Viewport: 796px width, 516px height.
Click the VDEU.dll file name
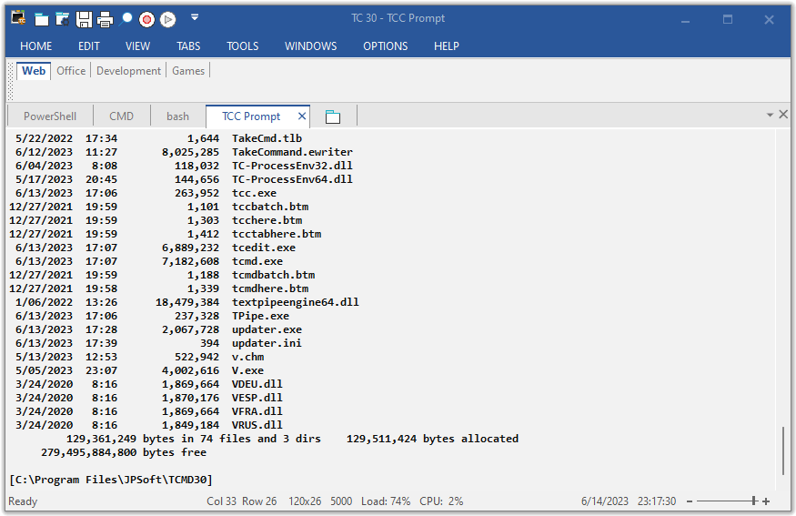257,384
